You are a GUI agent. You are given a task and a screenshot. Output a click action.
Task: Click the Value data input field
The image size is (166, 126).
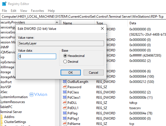click(37, 56)
